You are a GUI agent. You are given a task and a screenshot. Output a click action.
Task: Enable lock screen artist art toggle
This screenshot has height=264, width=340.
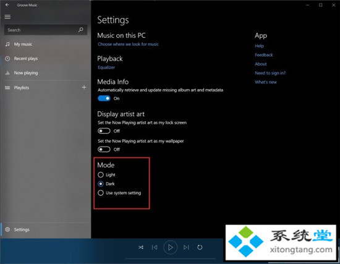(104, 131)
